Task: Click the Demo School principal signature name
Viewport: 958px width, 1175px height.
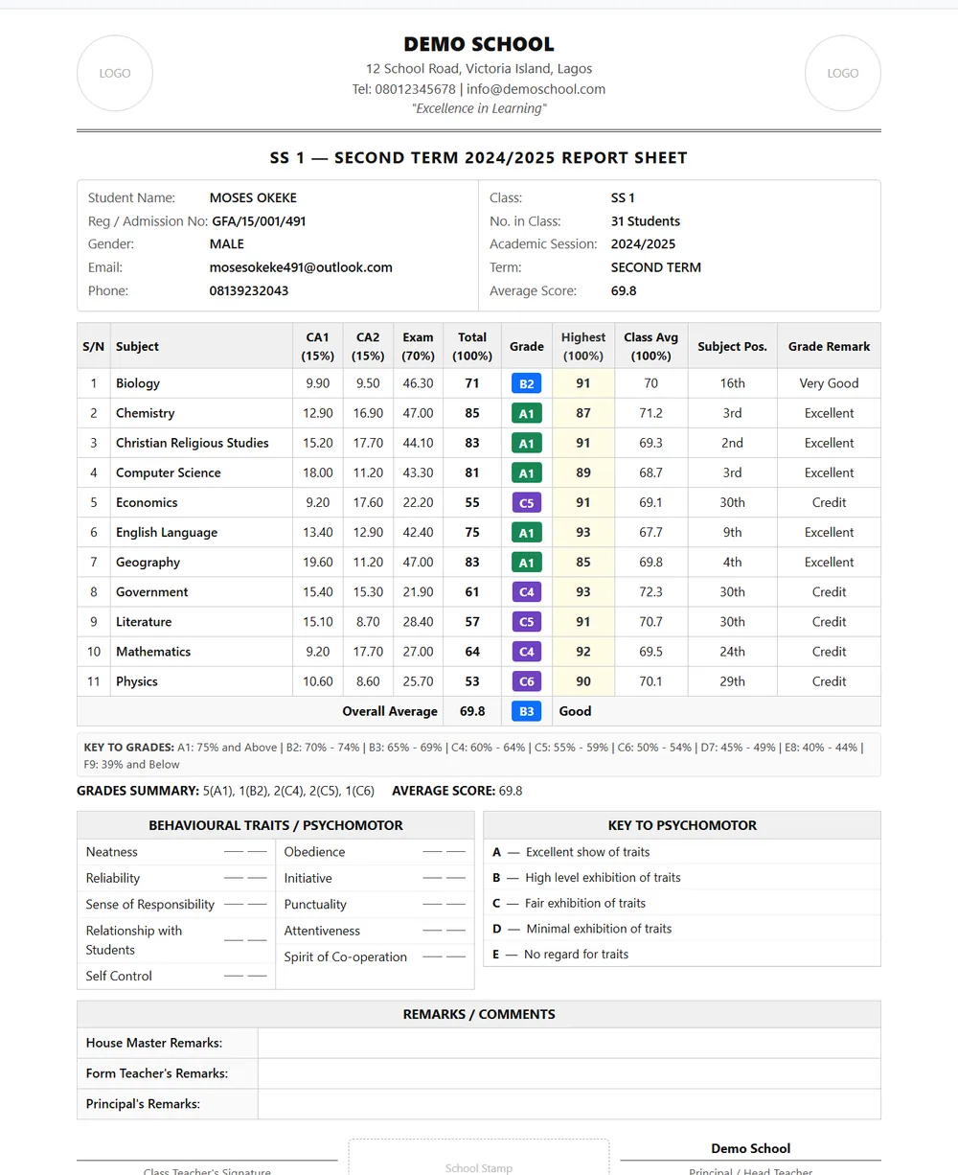Action: coord(751,1148)
